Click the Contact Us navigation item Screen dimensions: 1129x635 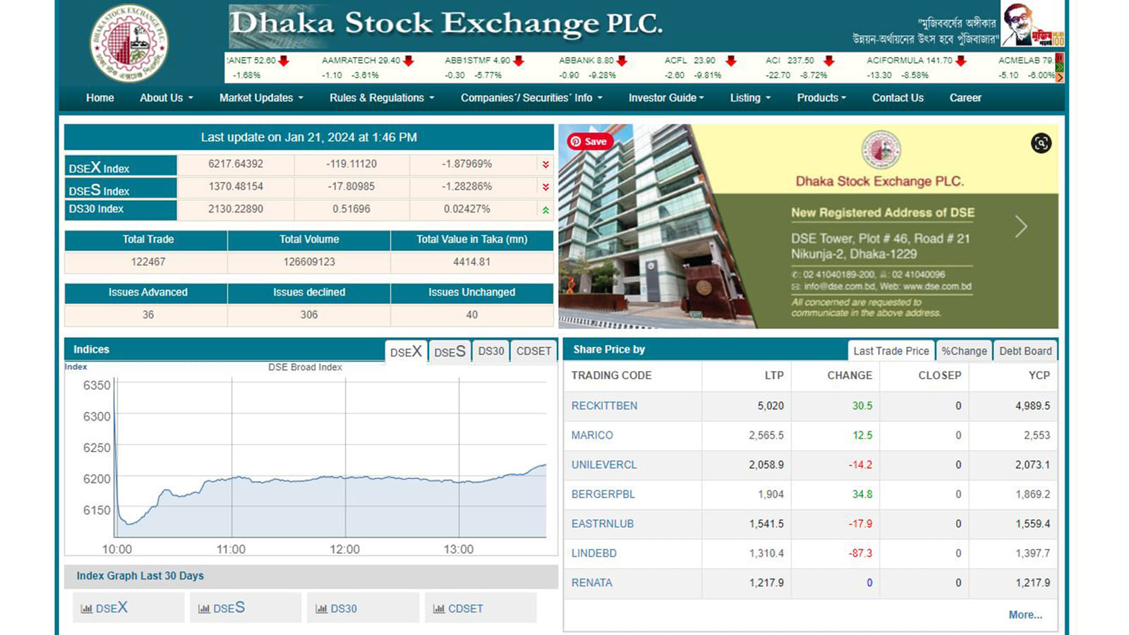(x=898, y=98)
